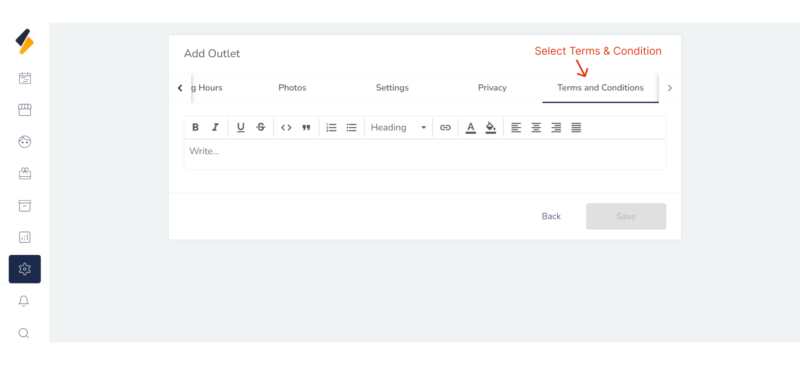
Task: Justify the text alignment
Action: click(576, 127)
